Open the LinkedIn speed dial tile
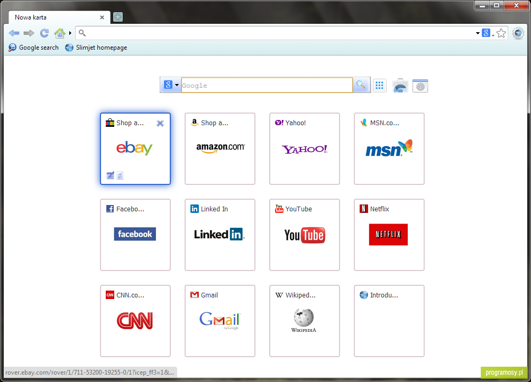The height and width of the screenshot is (382, 531). click(x=220, y=235)
